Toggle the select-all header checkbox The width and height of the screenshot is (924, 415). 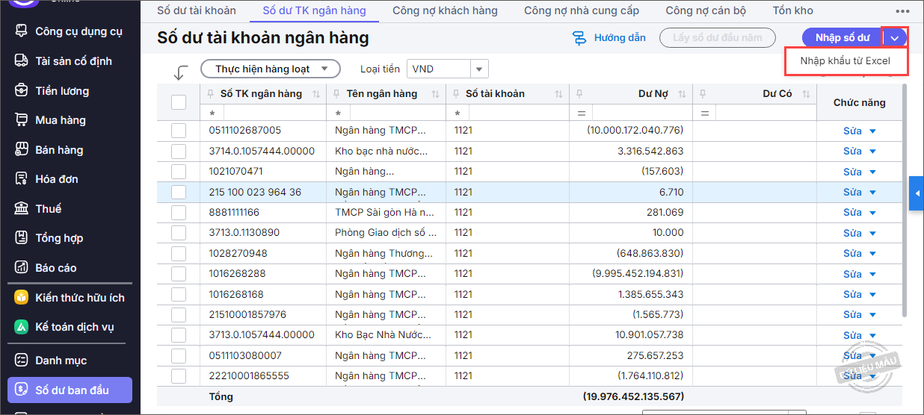click(x=179, y=102)
